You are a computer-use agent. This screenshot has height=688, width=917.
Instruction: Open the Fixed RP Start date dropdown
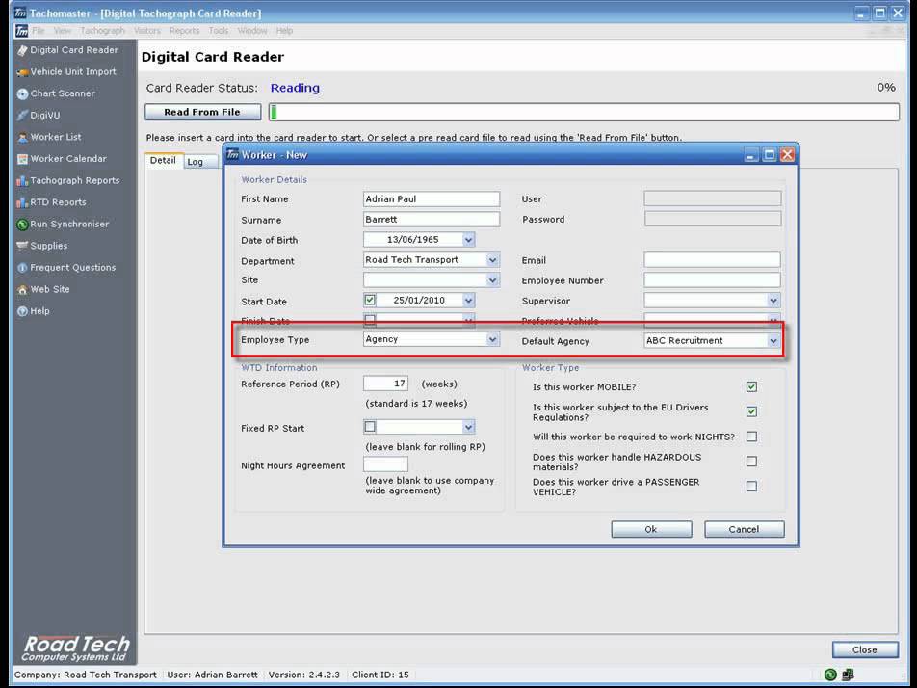pos(468,427)
